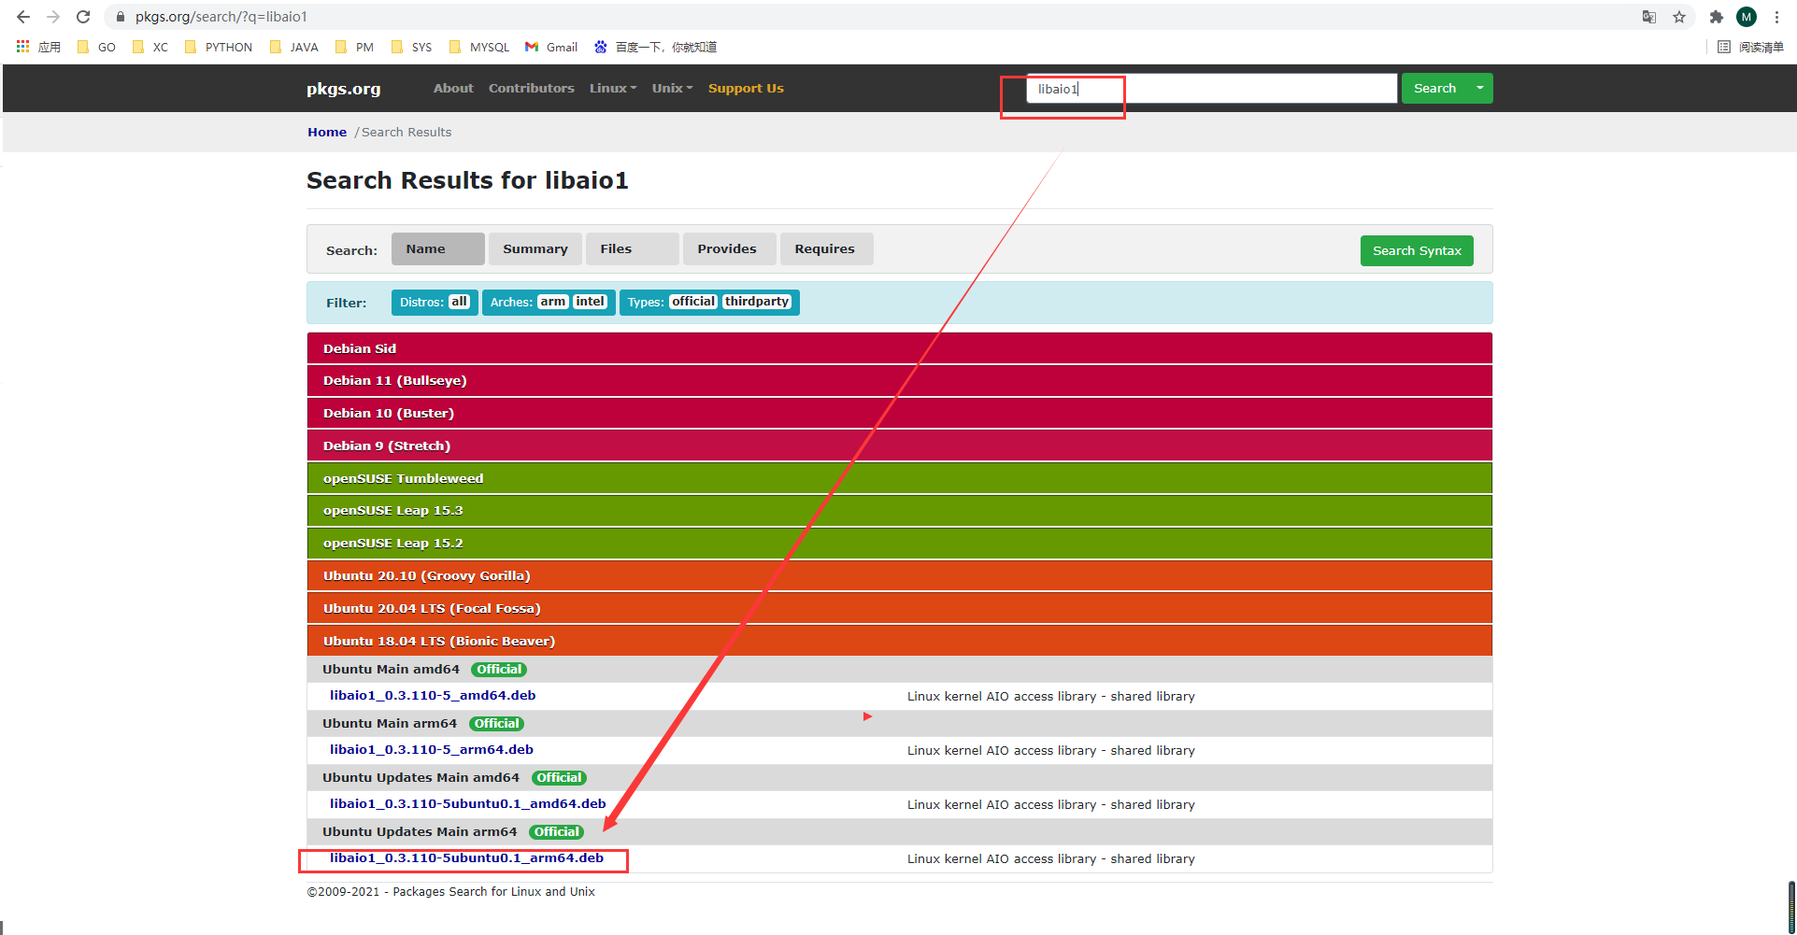
Task: Expand Ubuntu 20.04 LTS (Focal Fossa) section
Action: tap(899, 608)
